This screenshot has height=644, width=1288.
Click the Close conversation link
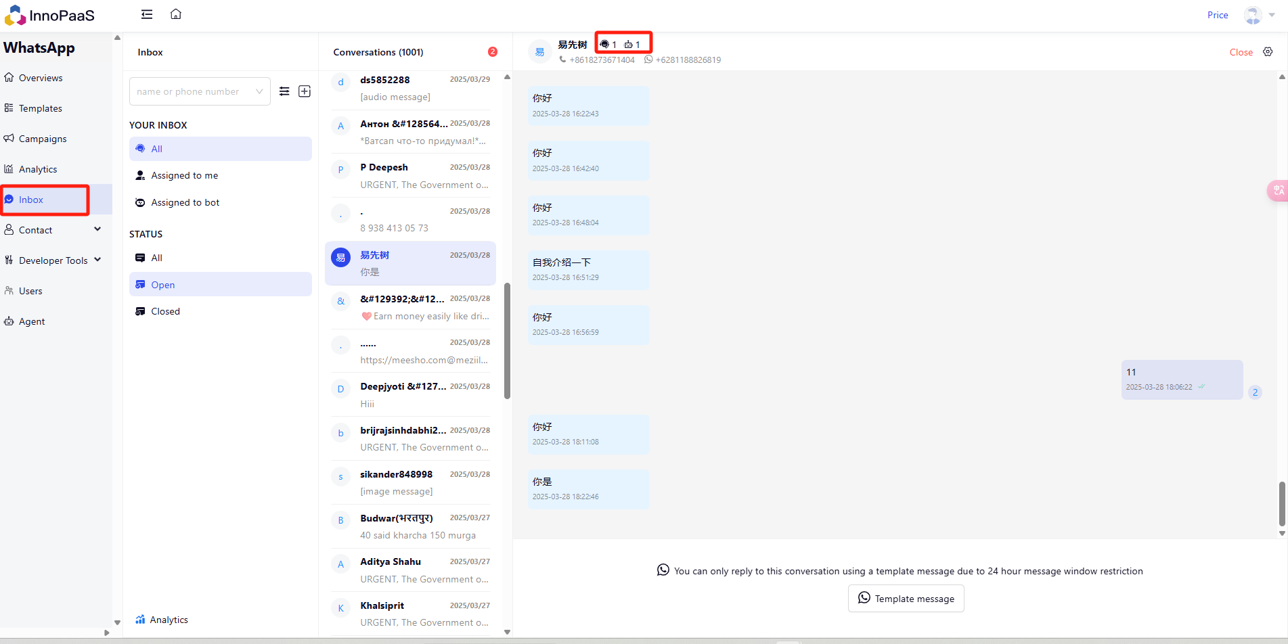click(x=1241, y=52)
